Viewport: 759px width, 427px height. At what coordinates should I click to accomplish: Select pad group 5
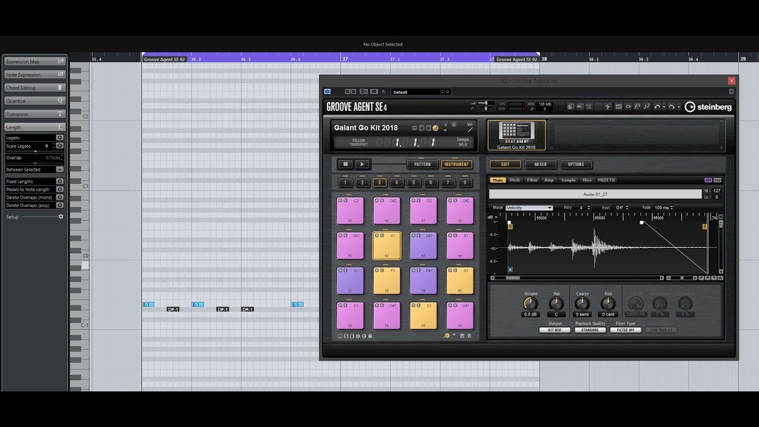414,183
